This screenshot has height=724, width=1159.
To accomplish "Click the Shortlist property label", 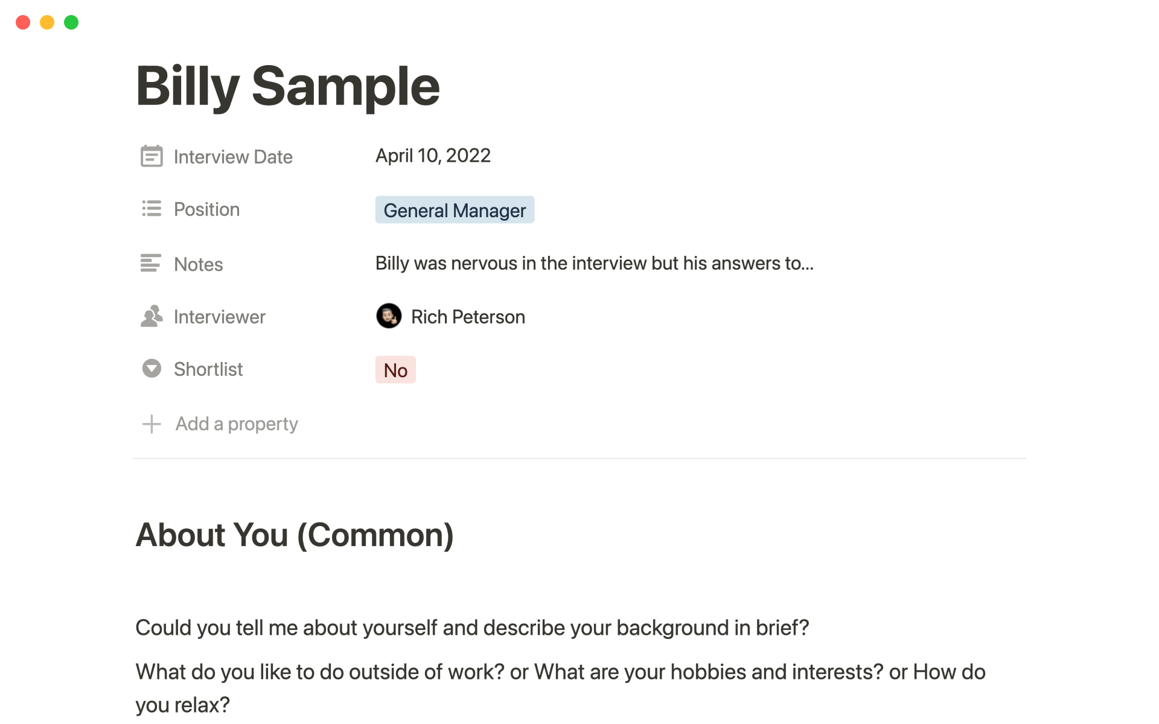I will pos(208,369).
